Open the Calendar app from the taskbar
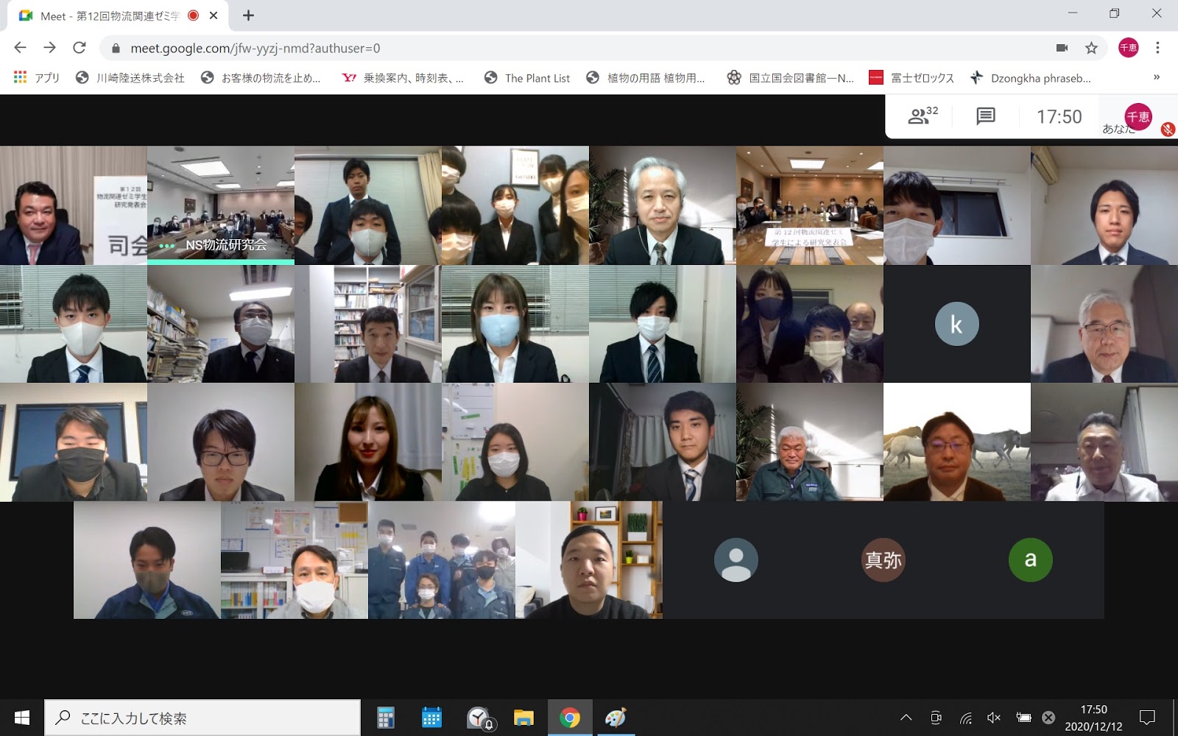 click(x=431, y=718)
